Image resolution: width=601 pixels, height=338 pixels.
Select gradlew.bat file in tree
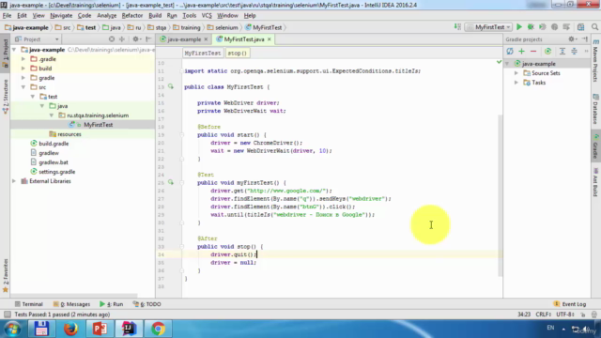(54, 162)
